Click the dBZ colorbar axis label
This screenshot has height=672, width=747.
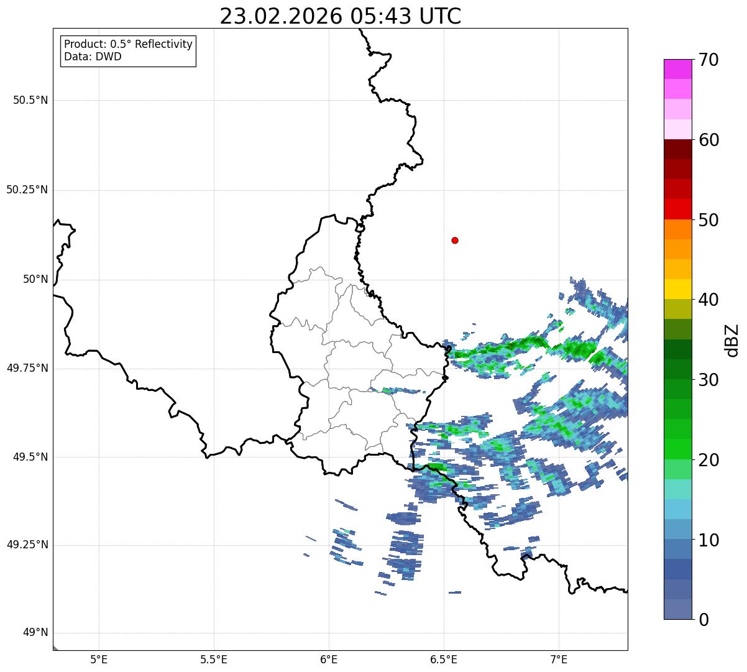click(732, 340)
